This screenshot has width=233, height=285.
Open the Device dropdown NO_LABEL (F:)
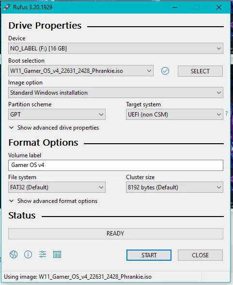coord(116,49)
